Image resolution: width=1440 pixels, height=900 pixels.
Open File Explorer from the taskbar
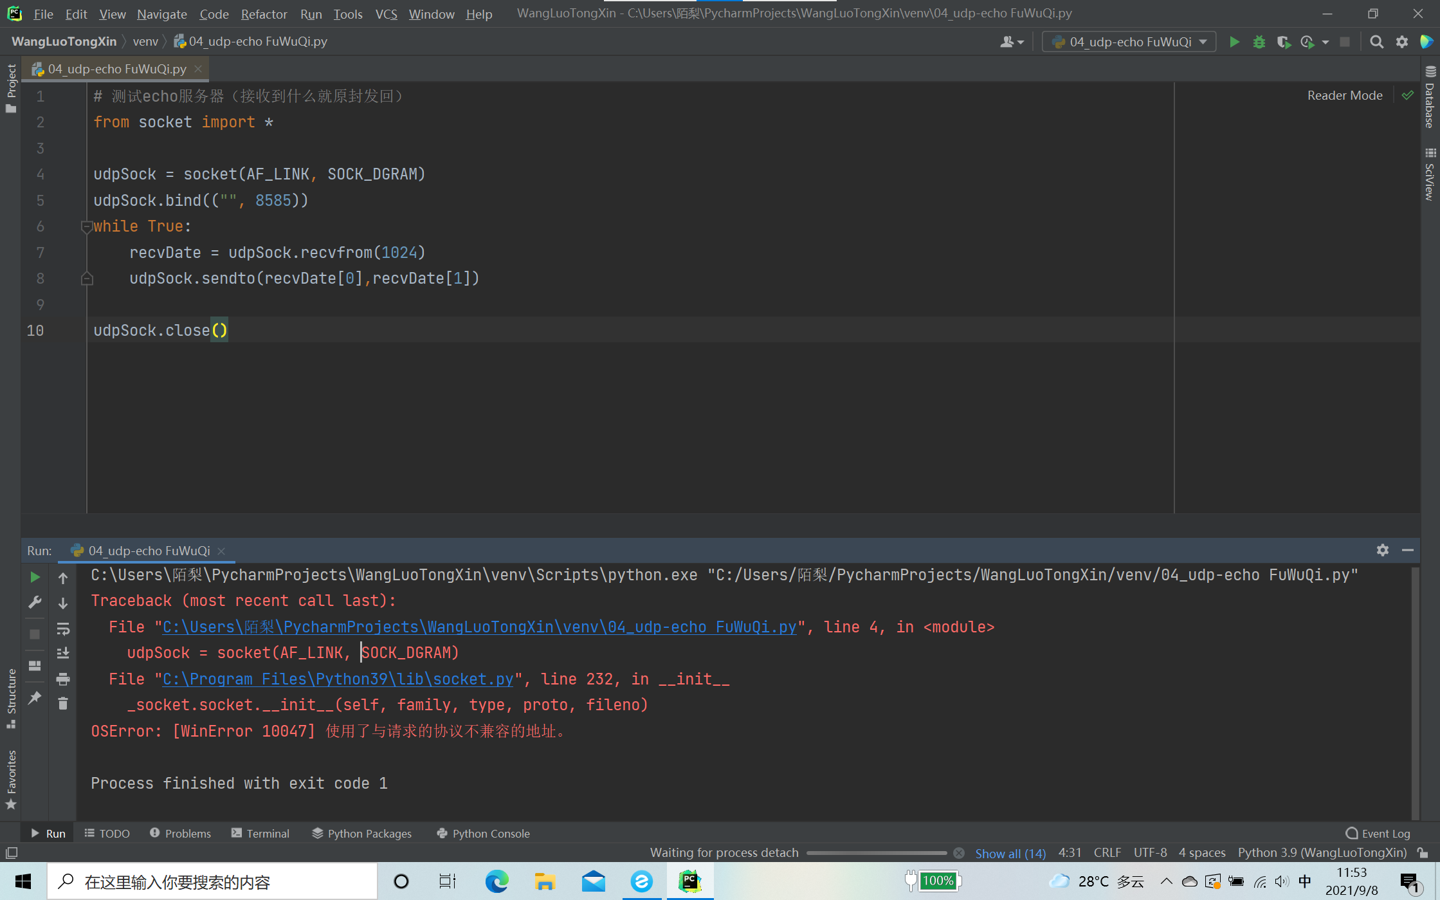544,881
